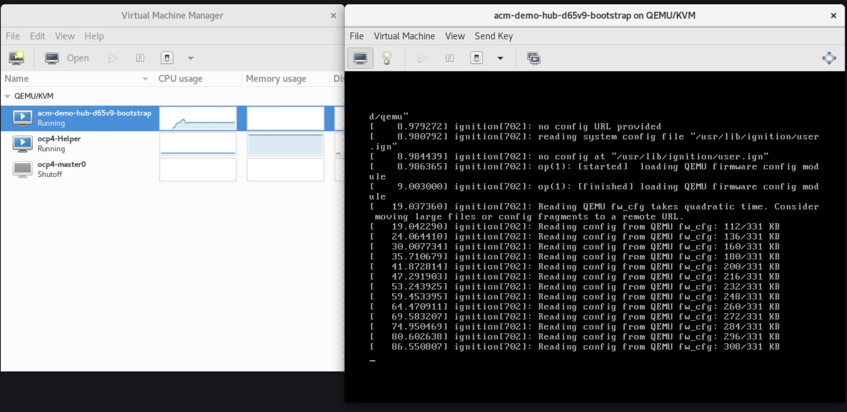
Task: Show graphical console view in VM window
Action: (x=360, y=58)
